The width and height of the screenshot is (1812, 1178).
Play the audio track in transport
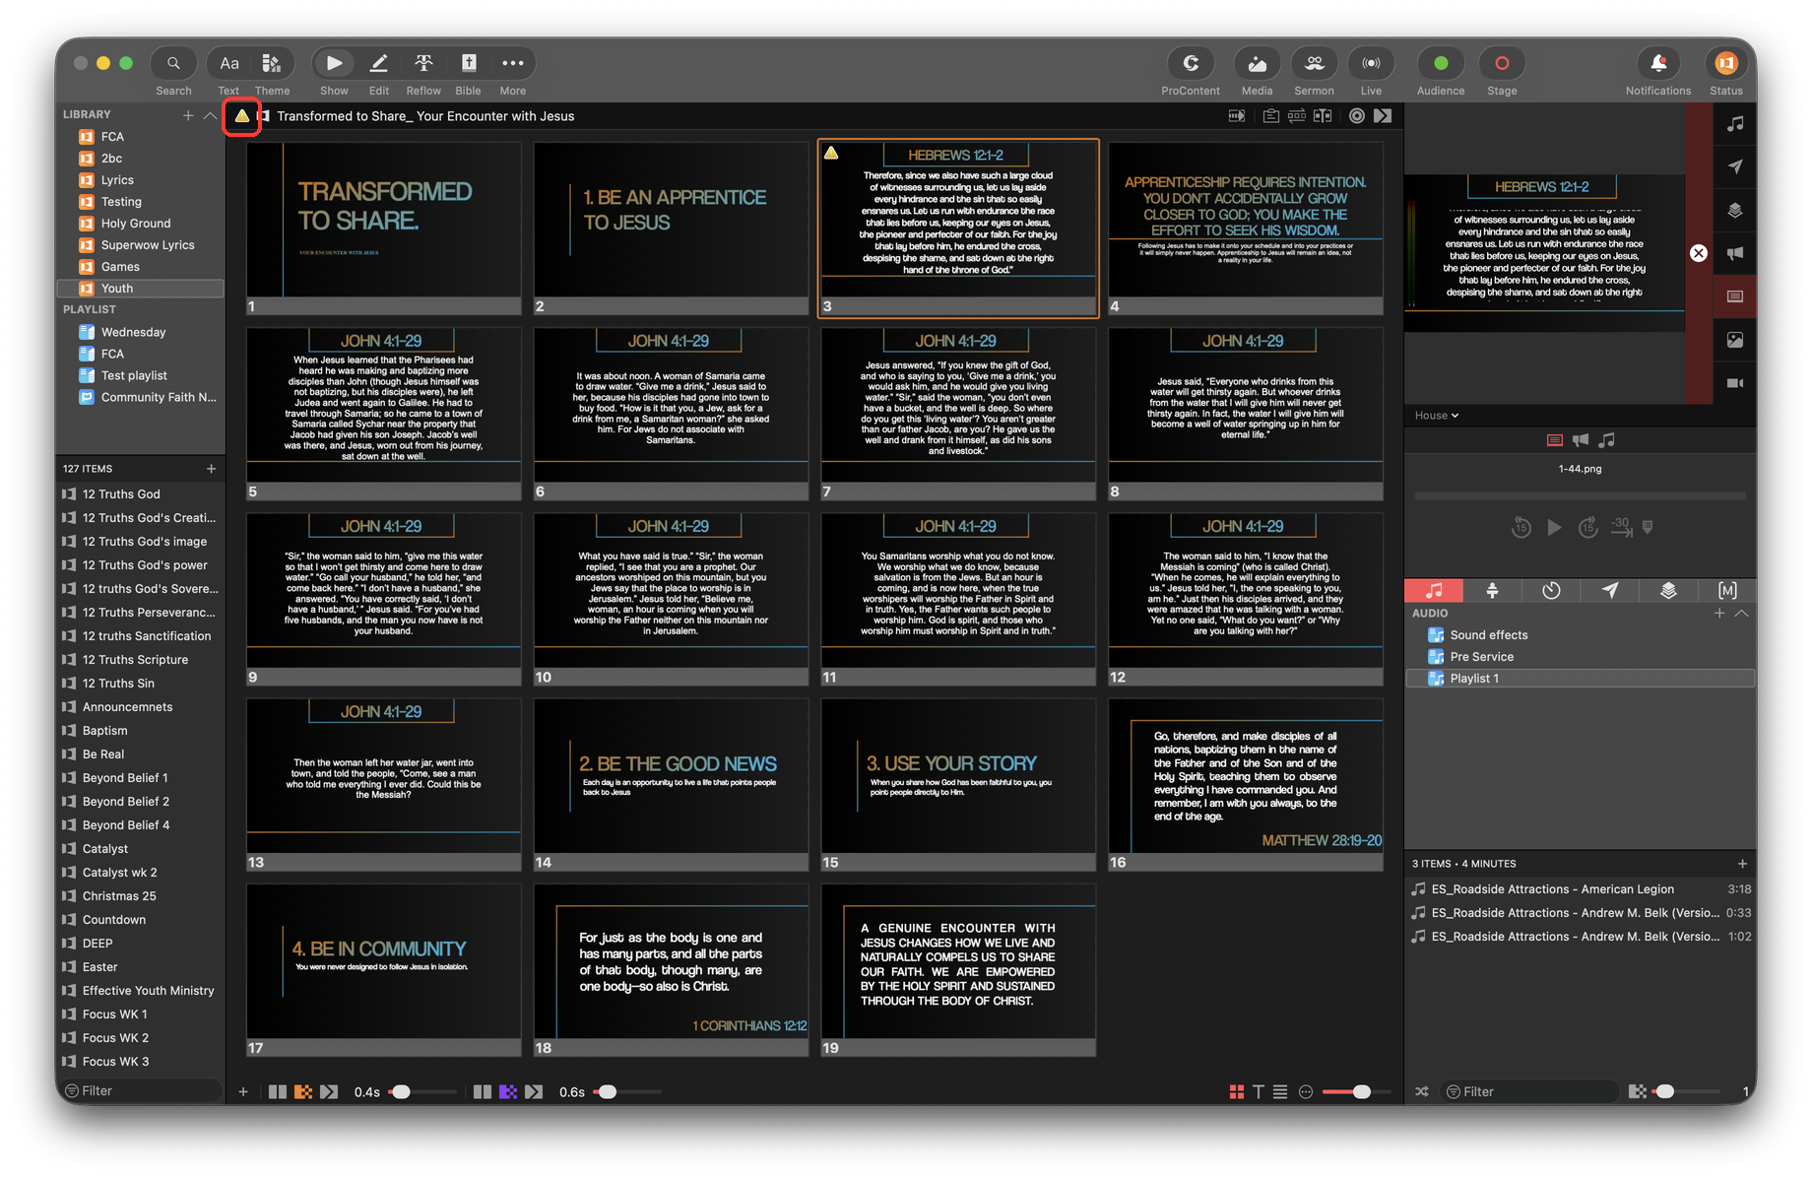click(1554, 528)
